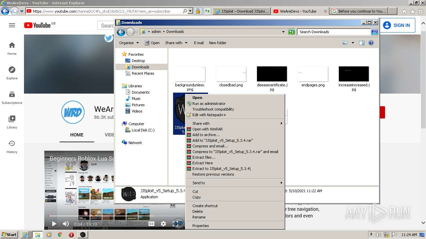Click the Open toolbar button
426x239 pixels.
pos(152,43)
